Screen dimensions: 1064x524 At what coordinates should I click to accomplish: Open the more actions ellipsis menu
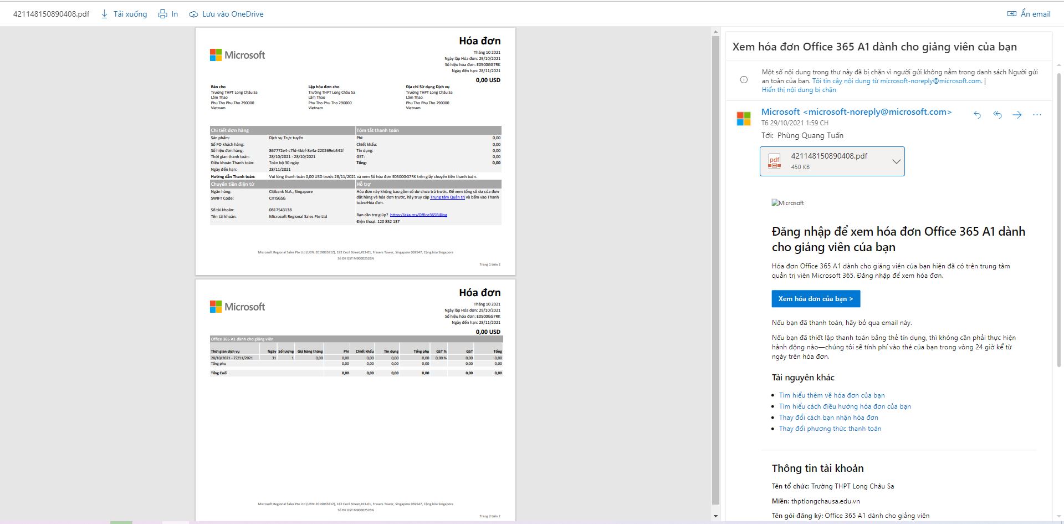[1037, 115]
